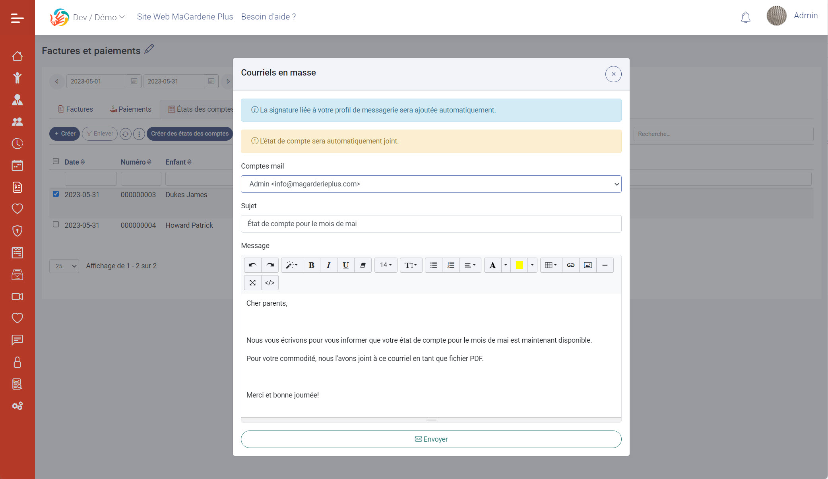Insert a picture in message
The image size is (828, 479).
(x=588, y=265)
